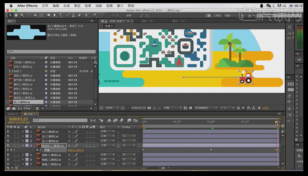Collapse layer 4 拖拉机 properties

[23, 146]
